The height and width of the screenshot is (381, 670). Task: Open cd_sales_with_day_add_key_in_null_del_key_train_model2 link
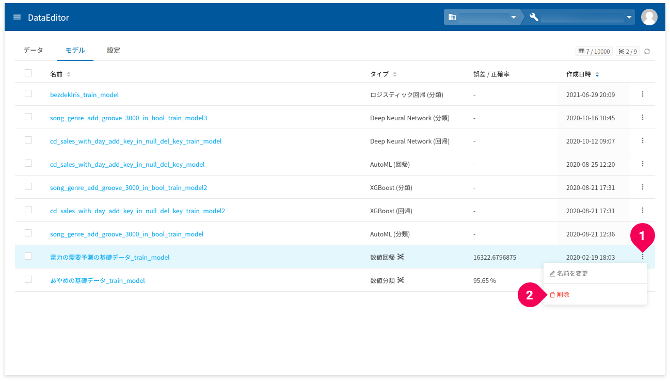coord(137,211)
